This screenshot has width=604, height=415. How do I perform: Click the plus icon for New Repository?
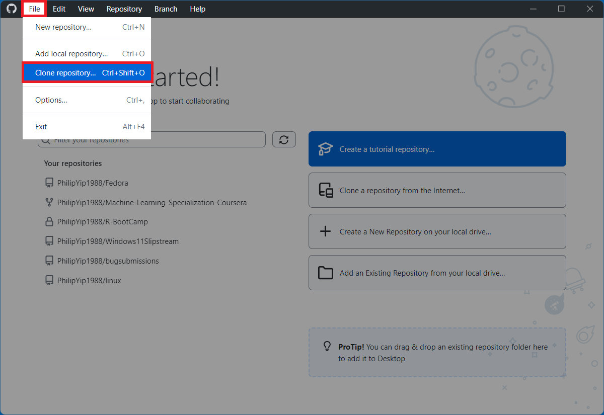[x=326, y=231]
